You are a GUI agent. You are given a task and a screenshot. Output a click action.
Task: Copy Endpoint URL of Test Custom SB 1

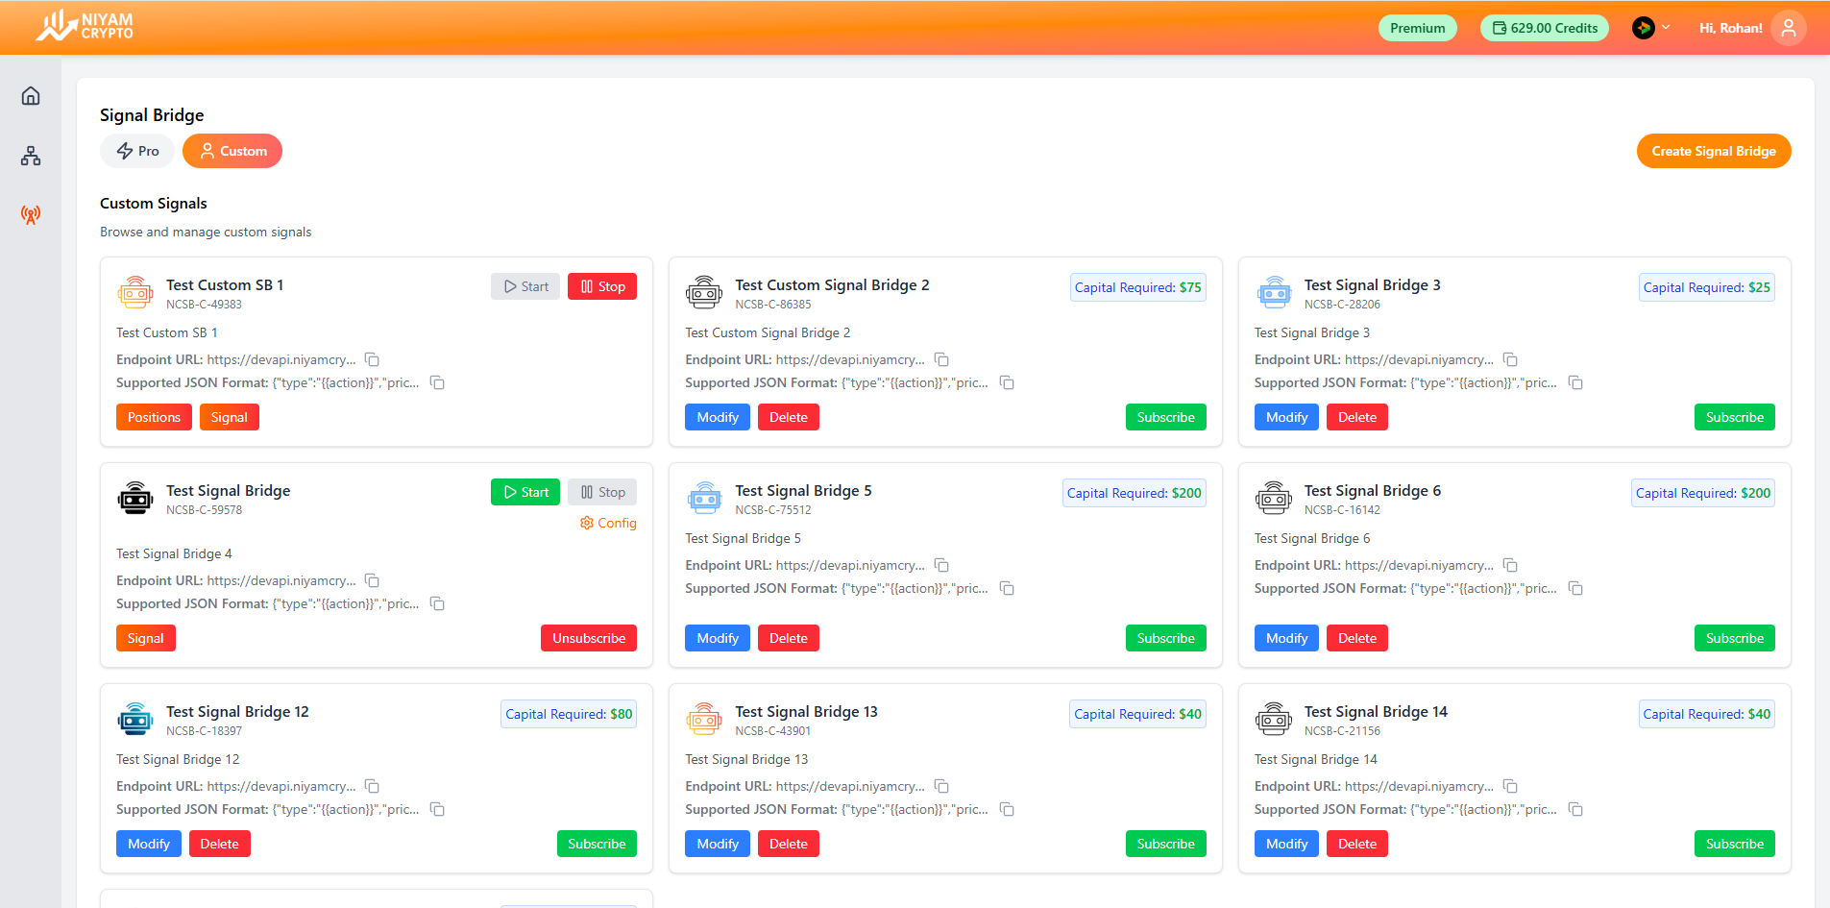pos(372,359)
